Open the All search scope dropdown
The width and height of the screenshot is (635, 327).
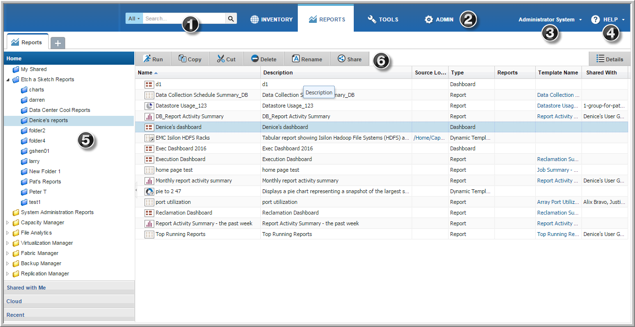134,18
